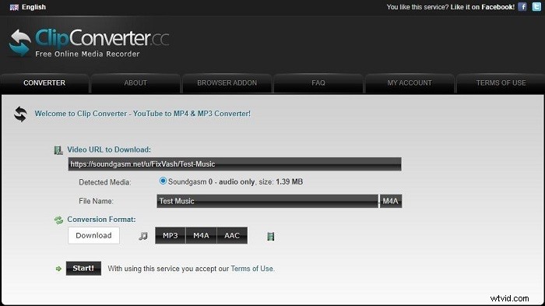The height and width of the screenshot is (306, 545).
Task: Click the Conversion Format label
Action: [x=101, y=220]
